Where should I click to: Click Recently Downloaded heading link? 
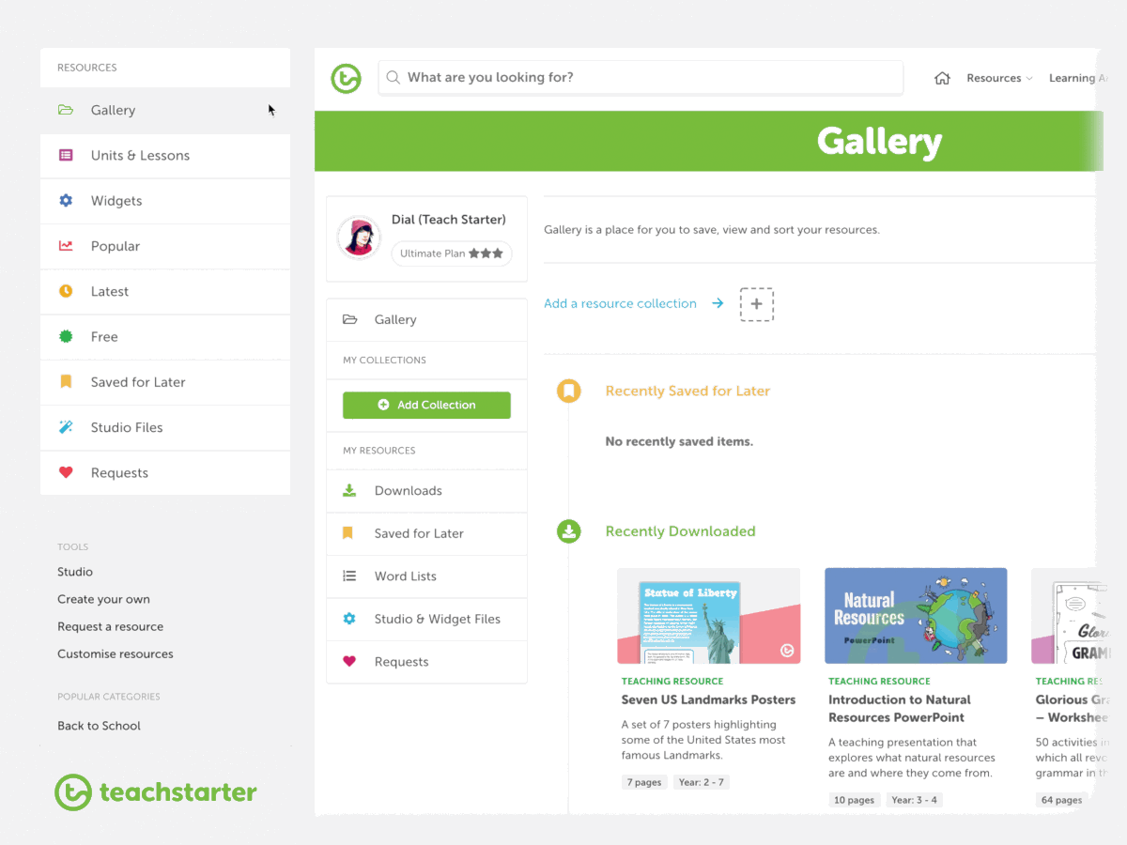coord(680,531)
